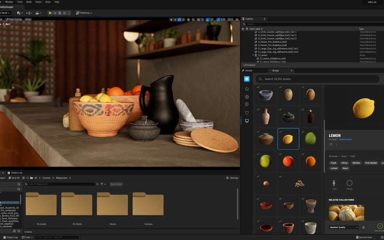The height and width of the screenshot is (240, 384).
Task: Select the yellow lemon asset thumbnail
Action: point(288,139)
